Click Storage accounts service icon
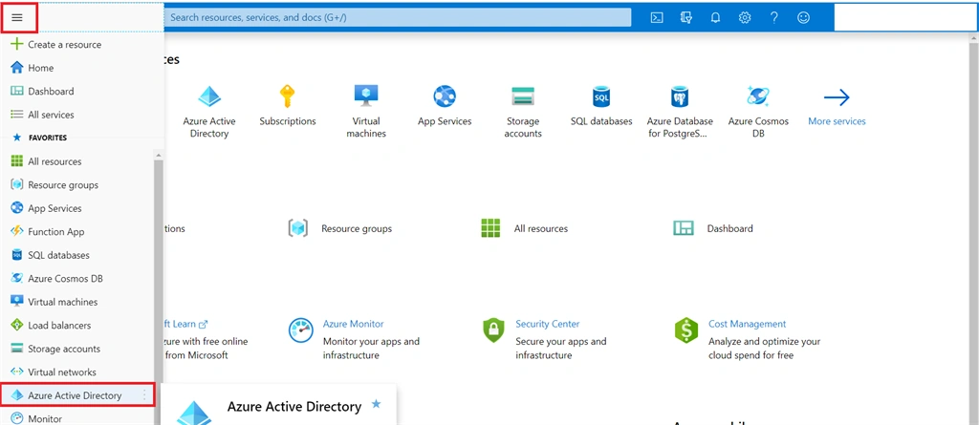 tap(523, 96)
